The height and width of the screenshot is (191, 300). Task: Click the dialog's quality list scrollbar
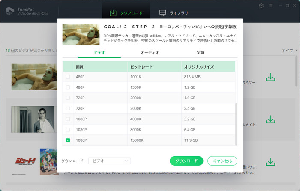[236, 124]
